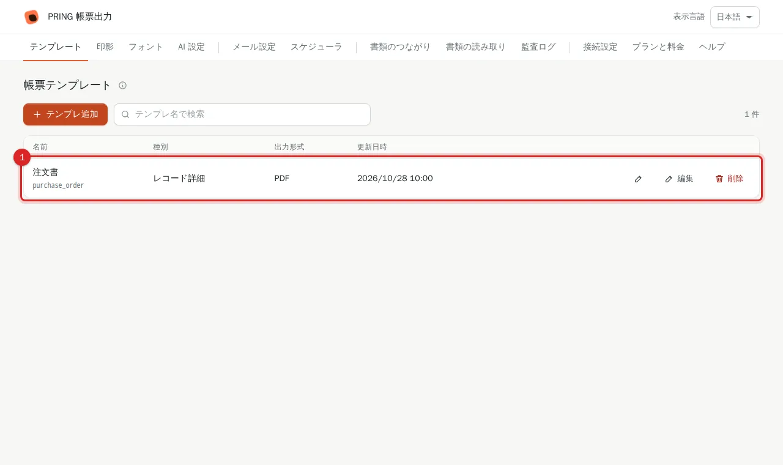Click the purchase_order identifier text
The width and height of the screenshot is (783, 465).
58,185
